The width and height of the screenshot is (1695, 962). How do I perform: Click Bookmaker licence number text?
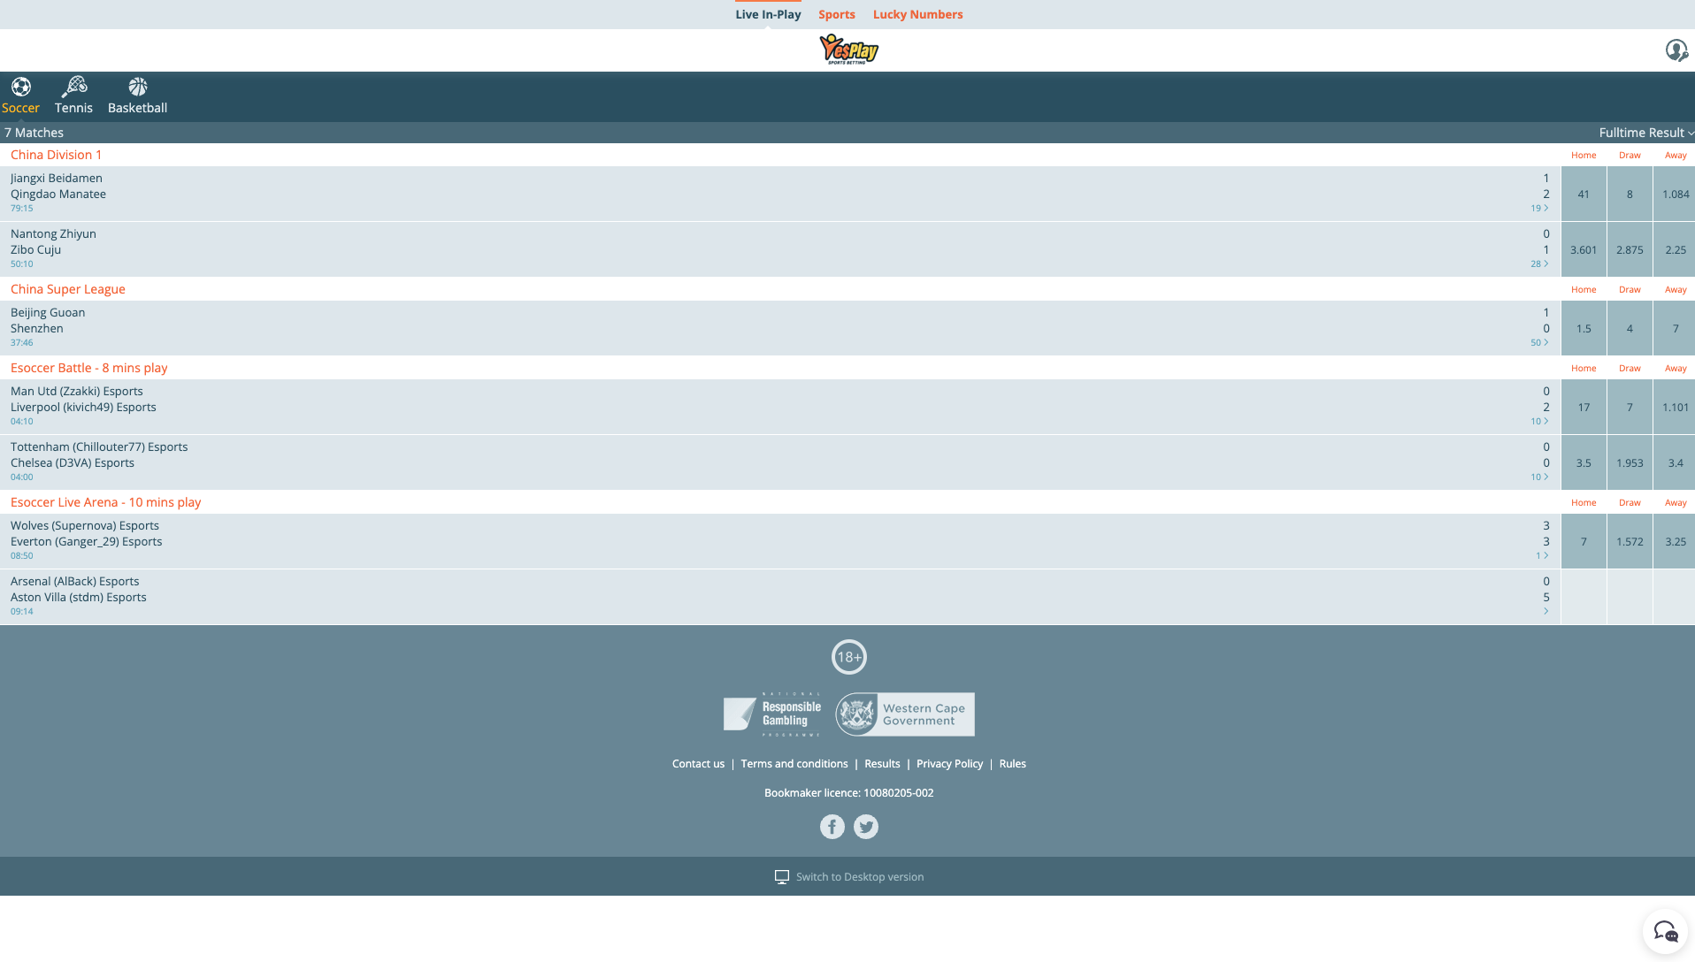(x=849, y=793)
